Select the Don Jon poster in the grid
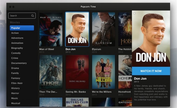The width and height of the screenshot is (177, 108). [77, 29]
